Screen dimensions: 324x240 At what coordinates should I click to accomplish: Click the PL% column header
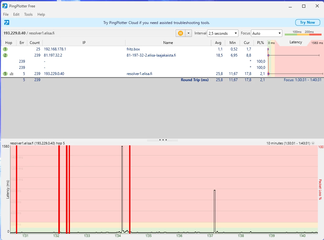(x=260, y=43)
